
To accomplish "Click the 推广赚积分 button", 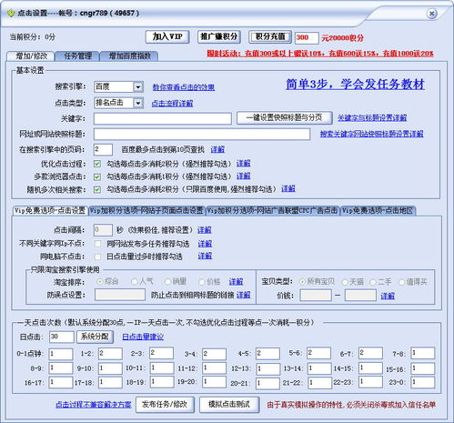I will [x=219, y=37].
